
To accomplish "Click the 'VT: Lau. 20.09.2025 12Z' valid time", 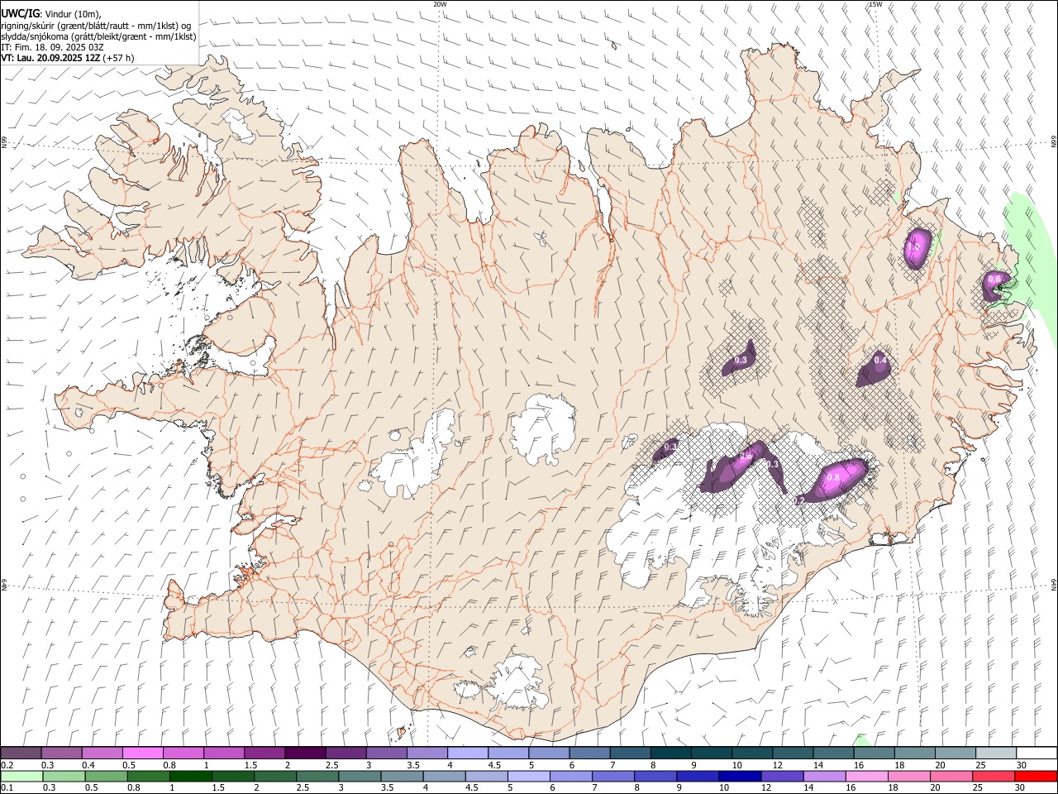I will tap(51, 58).
